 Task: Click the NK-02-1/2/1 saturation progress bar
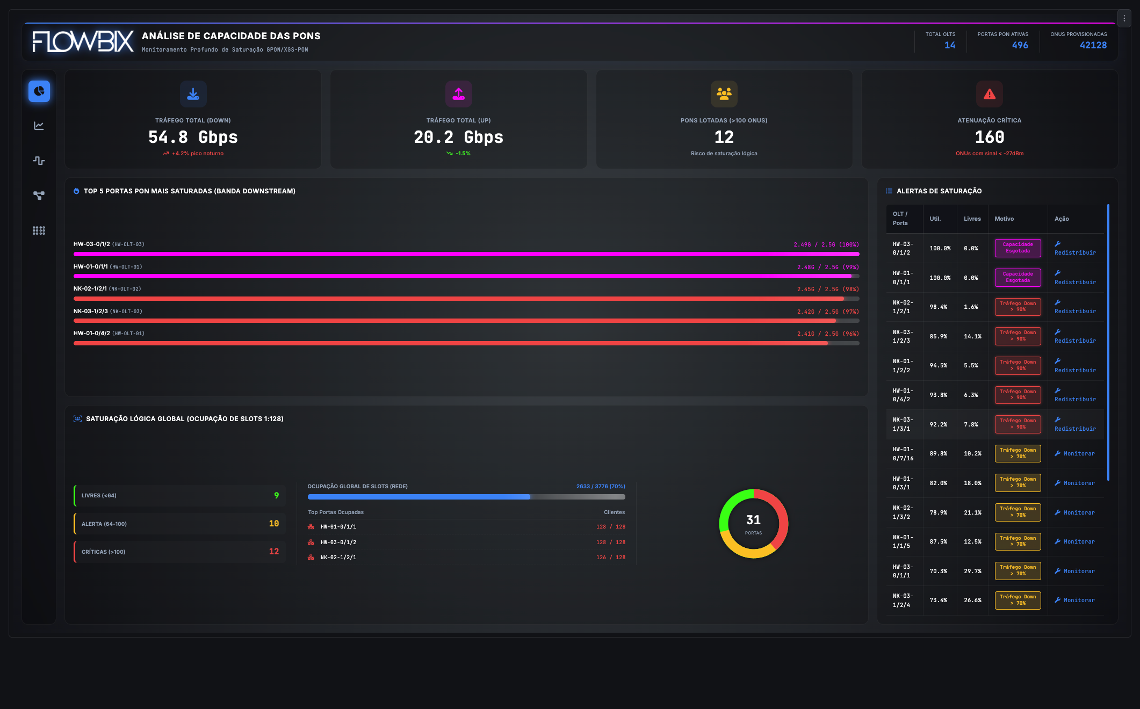pyautogui.click(x=466, y=299)
